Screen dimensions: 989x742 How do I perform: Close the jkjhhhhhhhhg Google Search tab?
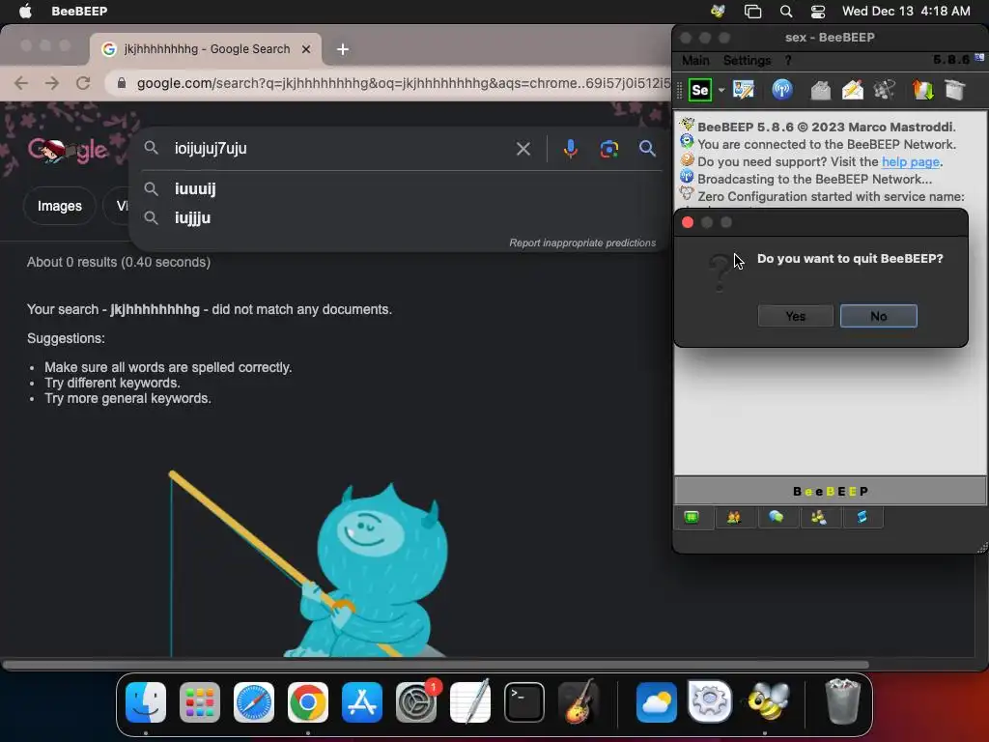click(x=306, y=49)
